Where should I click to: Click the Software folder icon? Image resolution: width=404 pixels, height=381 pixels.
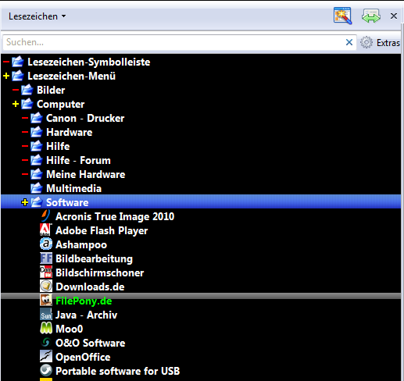(37, 202)
